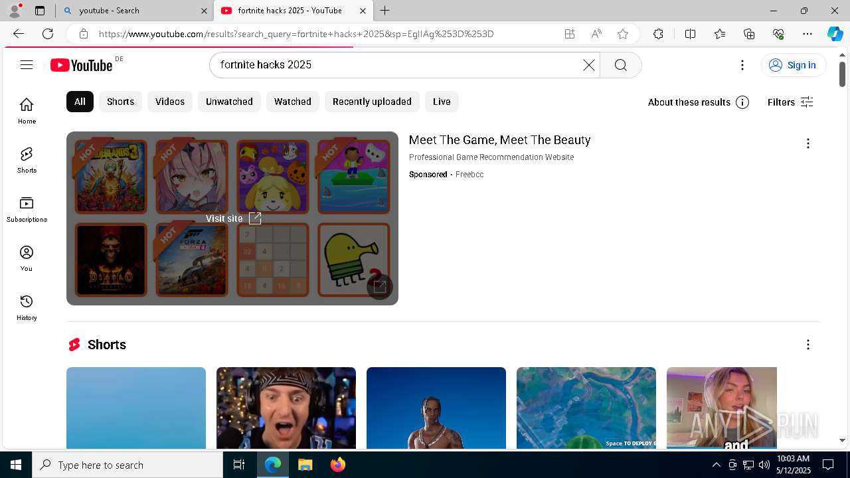The image size is (850, 478).
Task: Select the Watched filter chip
Action: tap(293, 102)
